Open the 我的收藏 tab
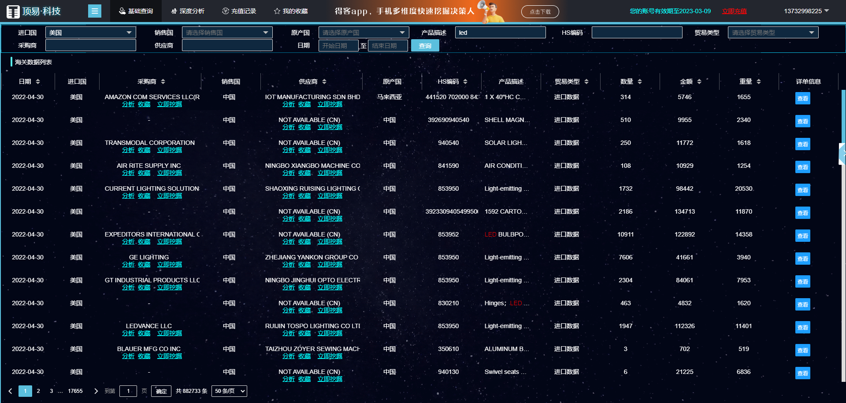This screenshot has height=403, width=846. click(291, 11)
